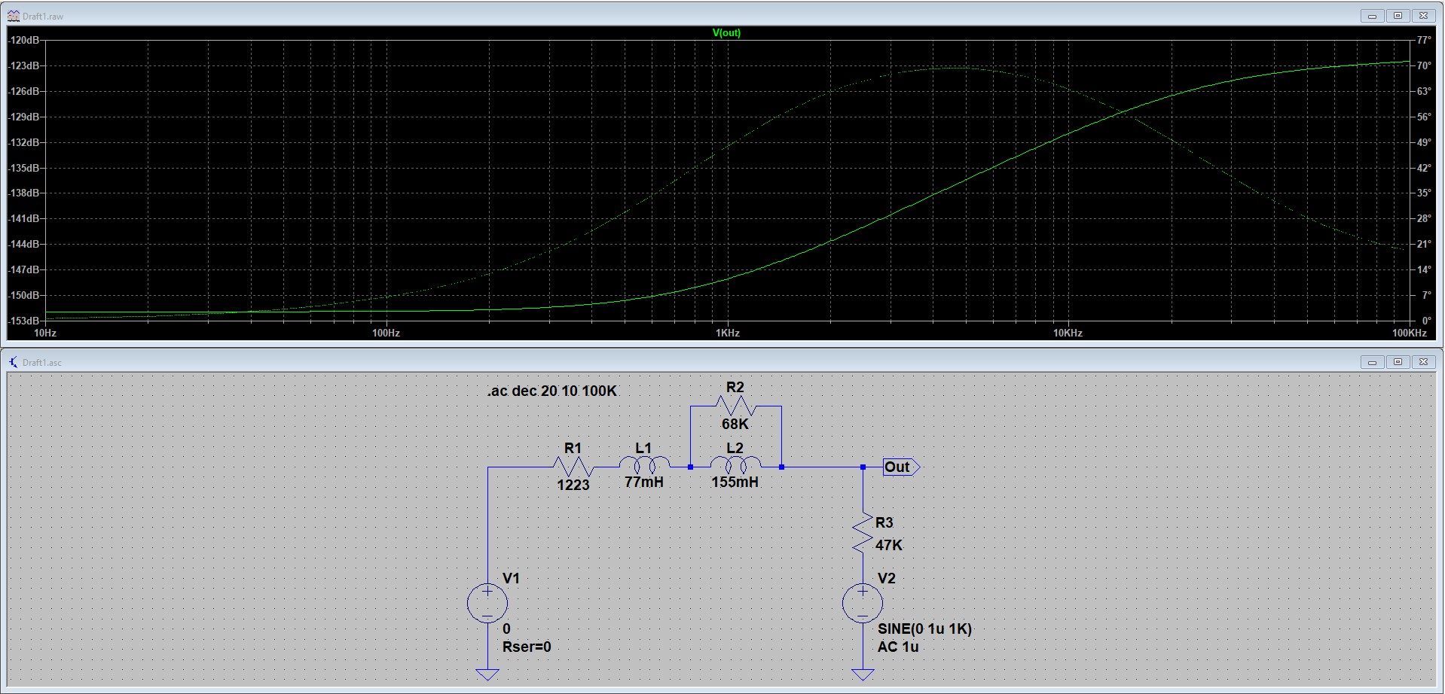Close the Draft1.raw plot window

tap(1423, 16)
